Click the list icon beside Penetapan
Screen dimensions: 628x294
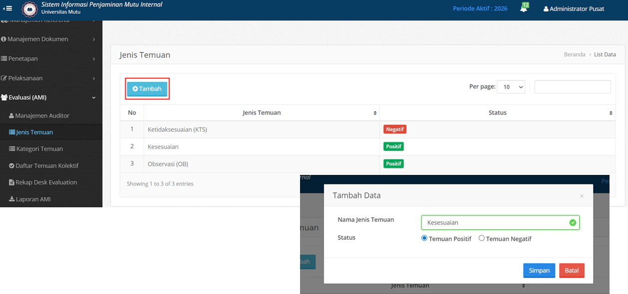click(x=4, y=58)
